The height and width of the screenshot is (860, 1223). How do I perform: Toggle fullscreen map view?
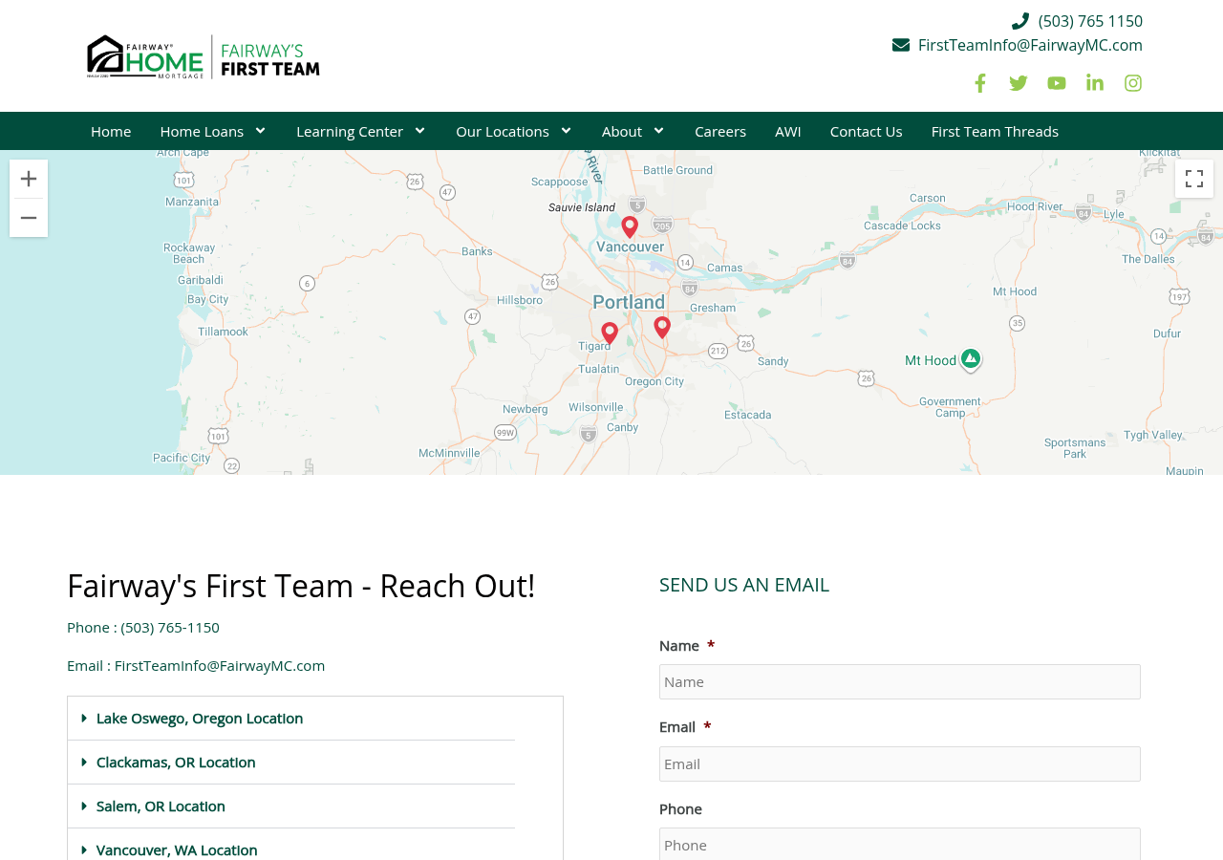point(1194,179)
